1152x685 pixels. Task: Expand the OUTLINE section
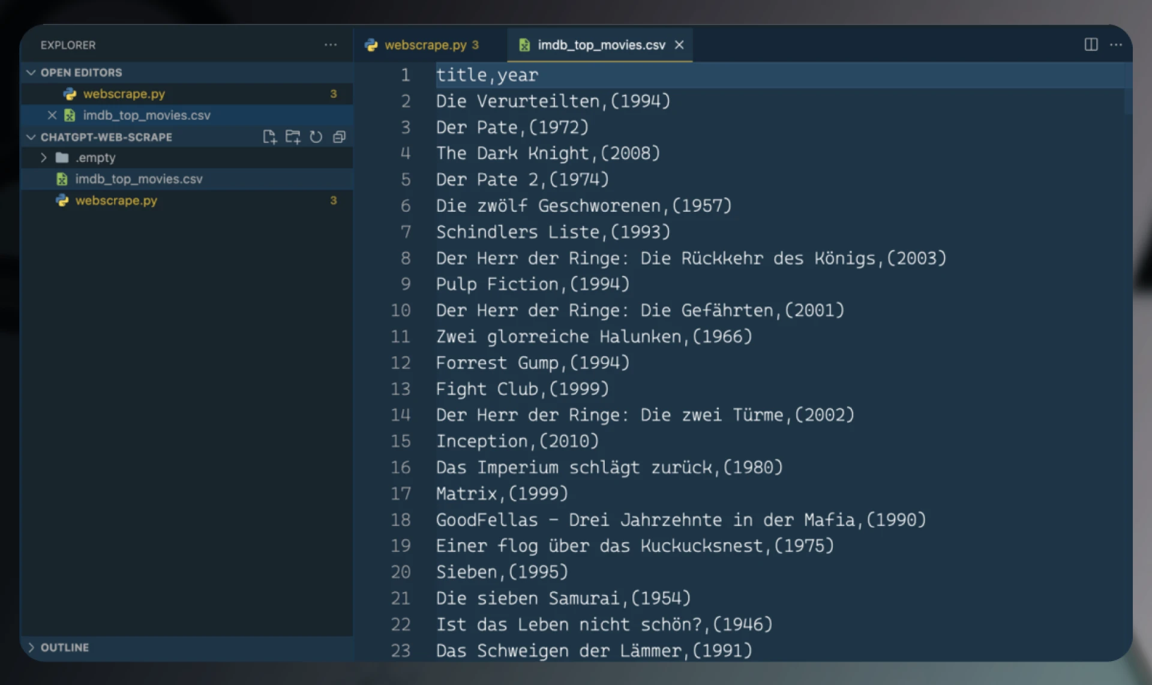point(31,648)
